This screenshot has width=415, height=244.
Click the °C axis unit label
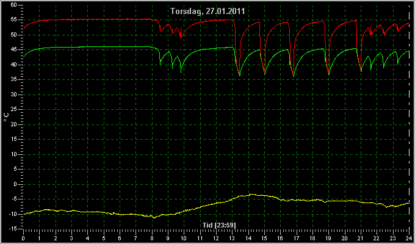6,117
